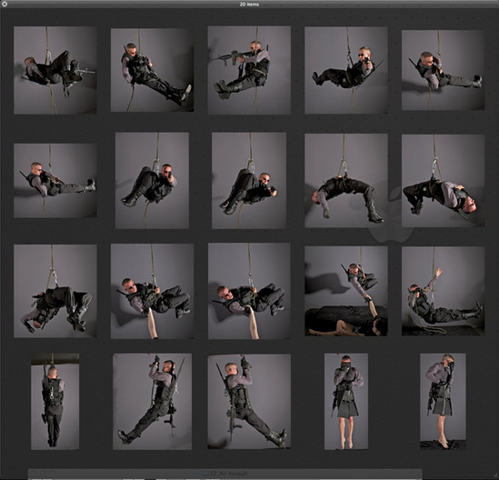This screenshot has height=480, width=499.
Task: Pick thumbnail of man hanging face down
Action: click(55, 291)
